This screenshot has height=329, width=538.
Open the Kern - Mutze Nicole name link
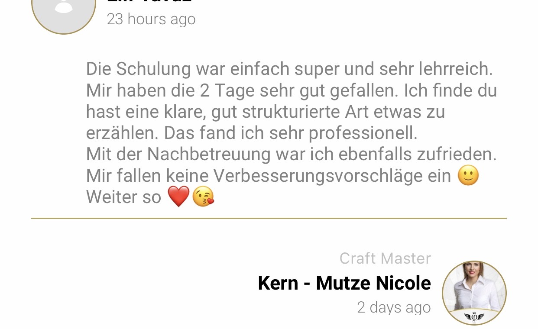coord(344,283)
